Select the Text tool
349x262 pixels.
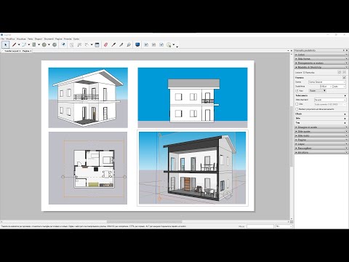click(72, 44)
